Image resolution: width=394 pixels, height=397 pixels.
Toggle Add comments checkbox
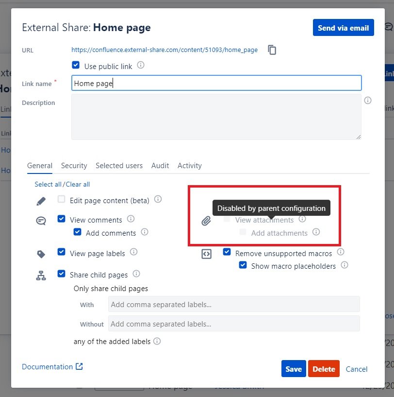tap(77, 232)
